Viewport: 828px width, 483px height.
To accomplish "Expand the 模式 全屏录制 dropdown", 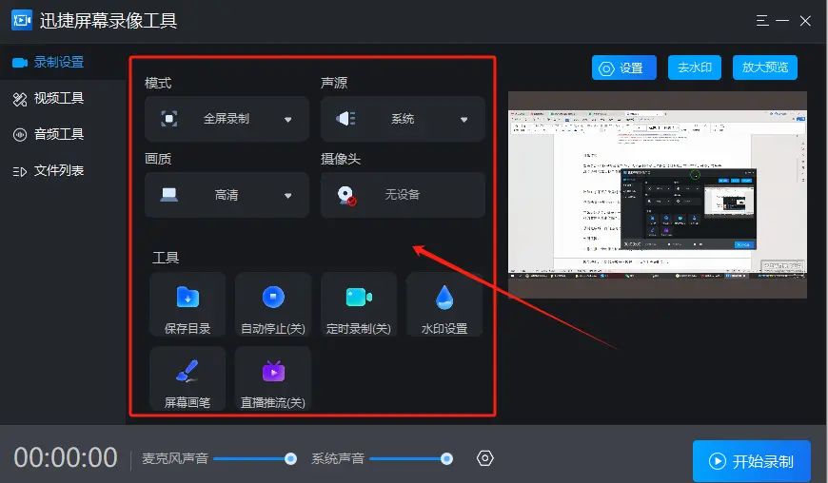I will pos(227,119).
